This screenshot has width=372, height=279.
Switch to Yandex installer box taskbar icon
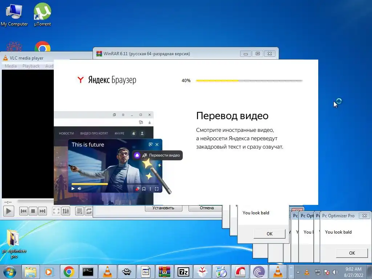202,272
